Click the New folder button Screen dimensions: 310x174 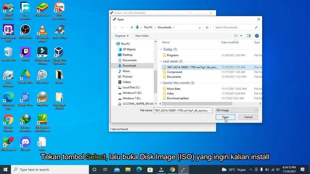(x=142, y=36)
